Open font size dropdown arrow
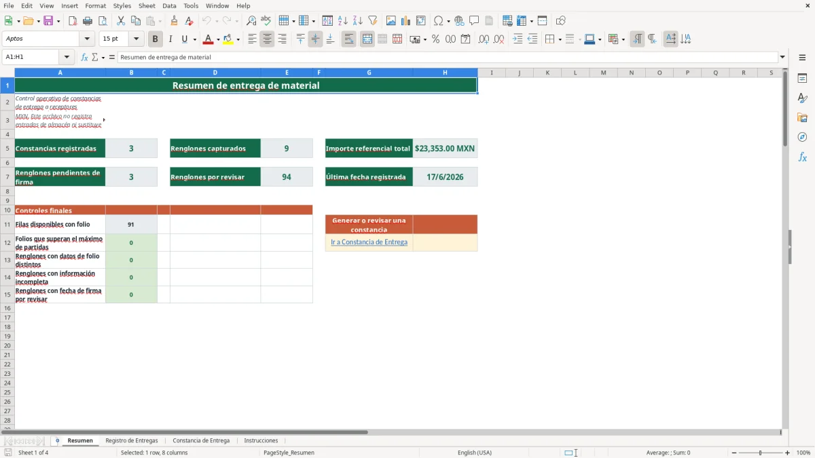 (x=136, y=39)
